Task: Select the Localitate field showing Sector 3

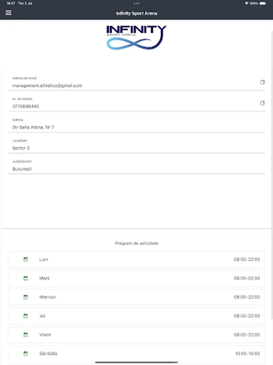Action: tap(121, 148)
